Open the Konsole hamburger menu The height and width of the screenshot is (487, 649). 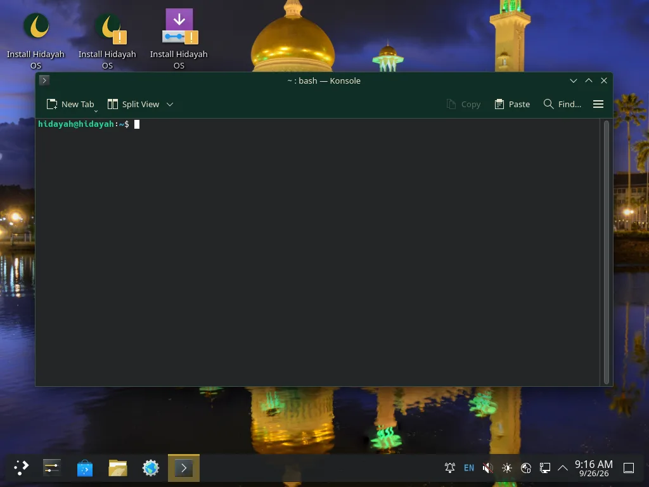click(598, 105)
